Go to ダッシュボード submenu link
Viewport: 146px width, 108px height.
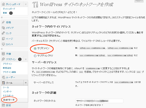(9, 9)
